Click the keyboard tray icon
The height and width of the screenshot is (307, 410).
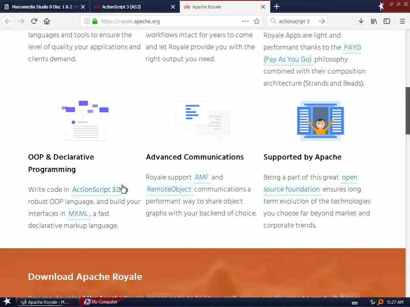coord(355,303)
